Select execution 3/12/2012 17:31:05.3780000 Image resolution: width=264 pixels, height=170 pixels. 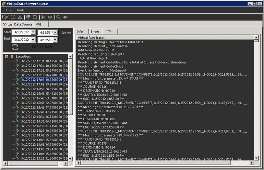[x=45, y=70]
